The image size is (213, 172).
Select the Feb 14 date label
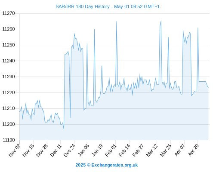124,150
